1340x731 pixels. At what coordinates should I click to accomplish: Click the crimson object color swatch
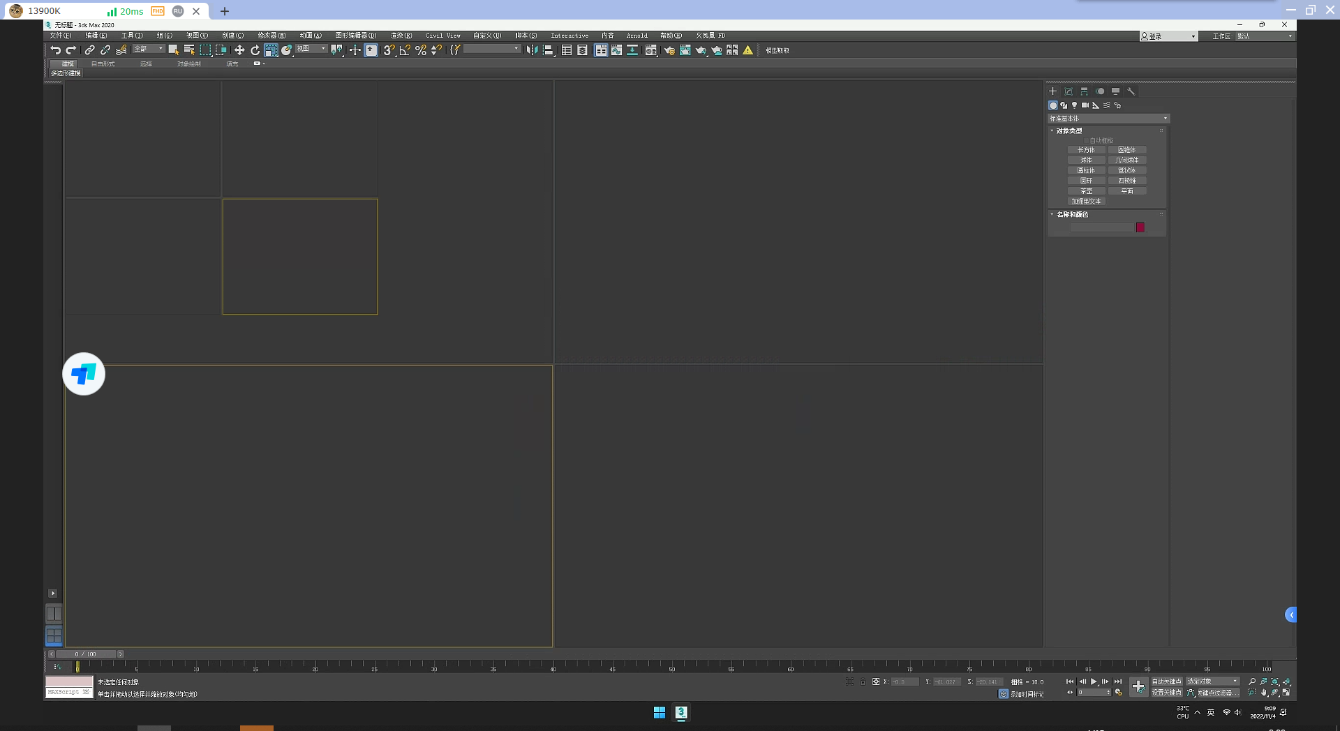click(x=1140, y=227)
